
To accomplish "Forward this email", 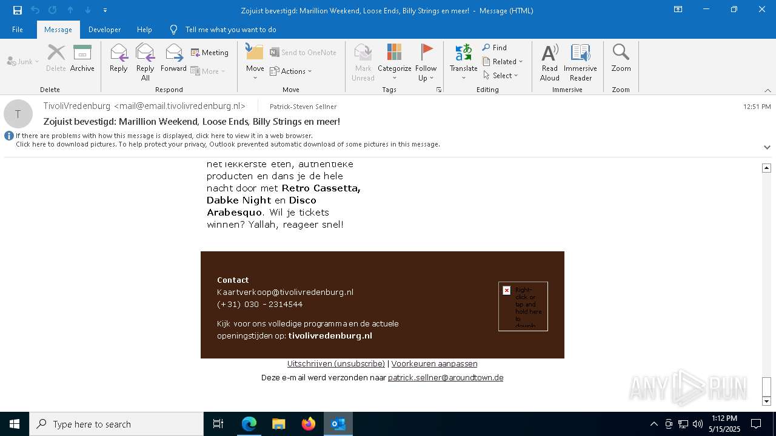I will pyautogui.click(x=173, y=58).
